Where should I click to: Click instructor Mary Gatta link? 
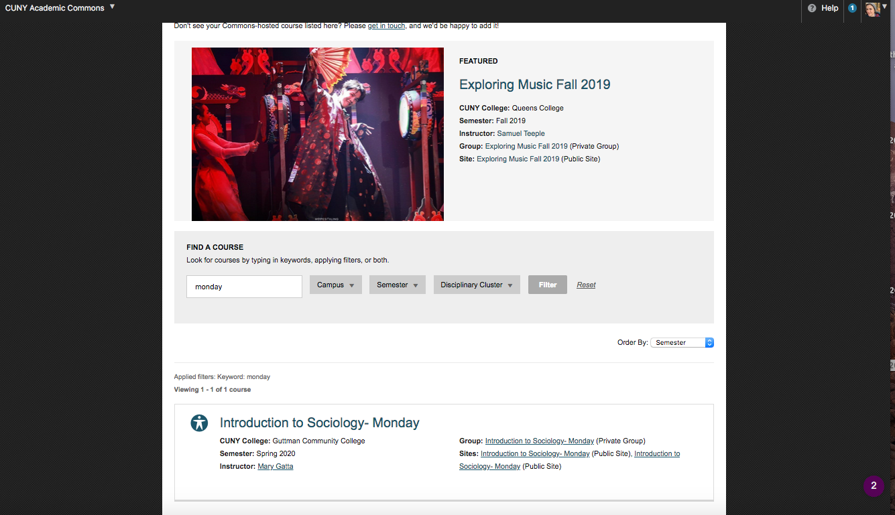click(x=275, y=466)
